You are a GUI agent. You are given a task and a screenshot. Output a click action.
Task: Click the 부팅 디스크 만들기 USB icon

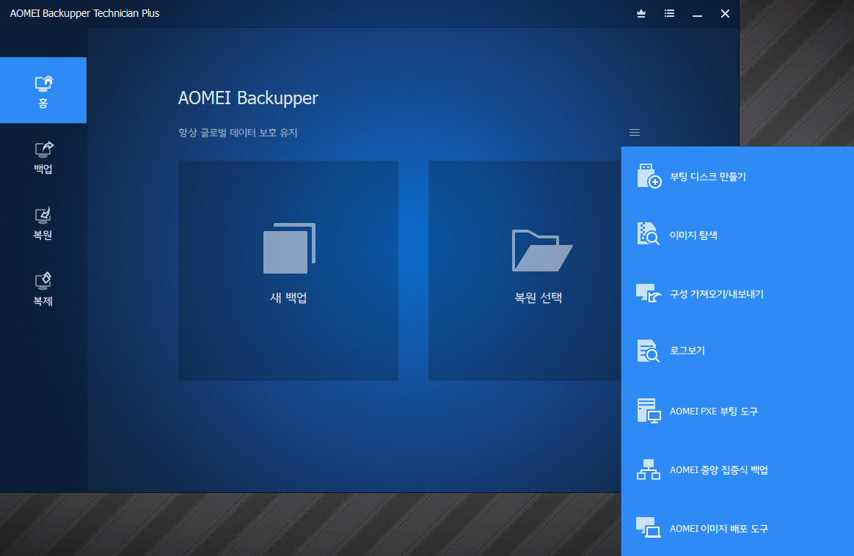tap(649, 176)
